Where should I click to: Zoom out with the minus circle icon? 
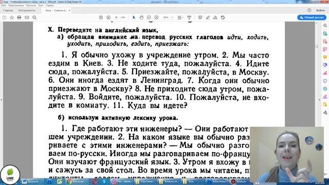(x=149, y=17)
